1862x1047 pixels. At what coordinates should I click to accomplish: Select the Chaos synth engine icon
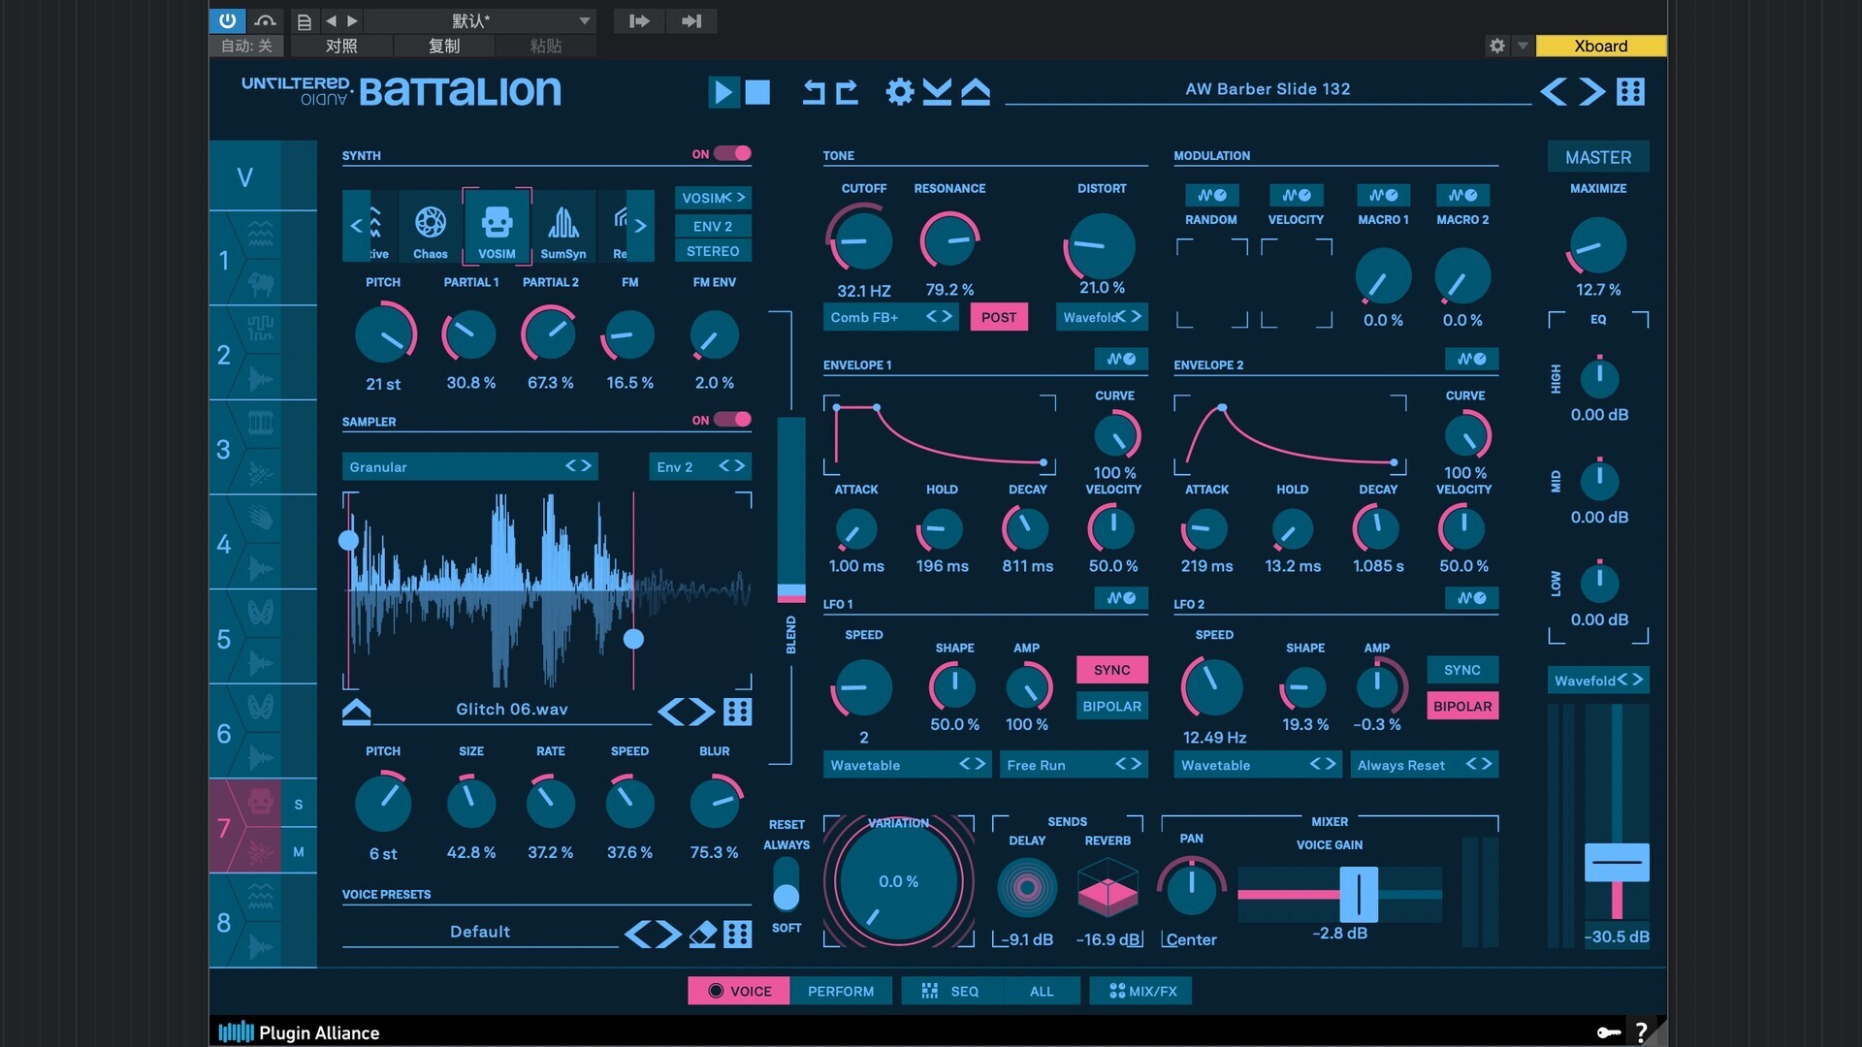coord(431,229)
